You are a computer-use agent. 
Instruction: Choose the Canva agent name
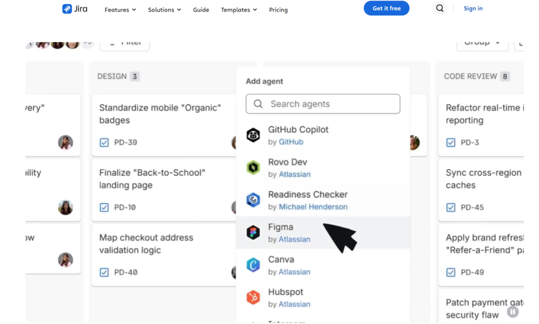click(x=281, y=259)
